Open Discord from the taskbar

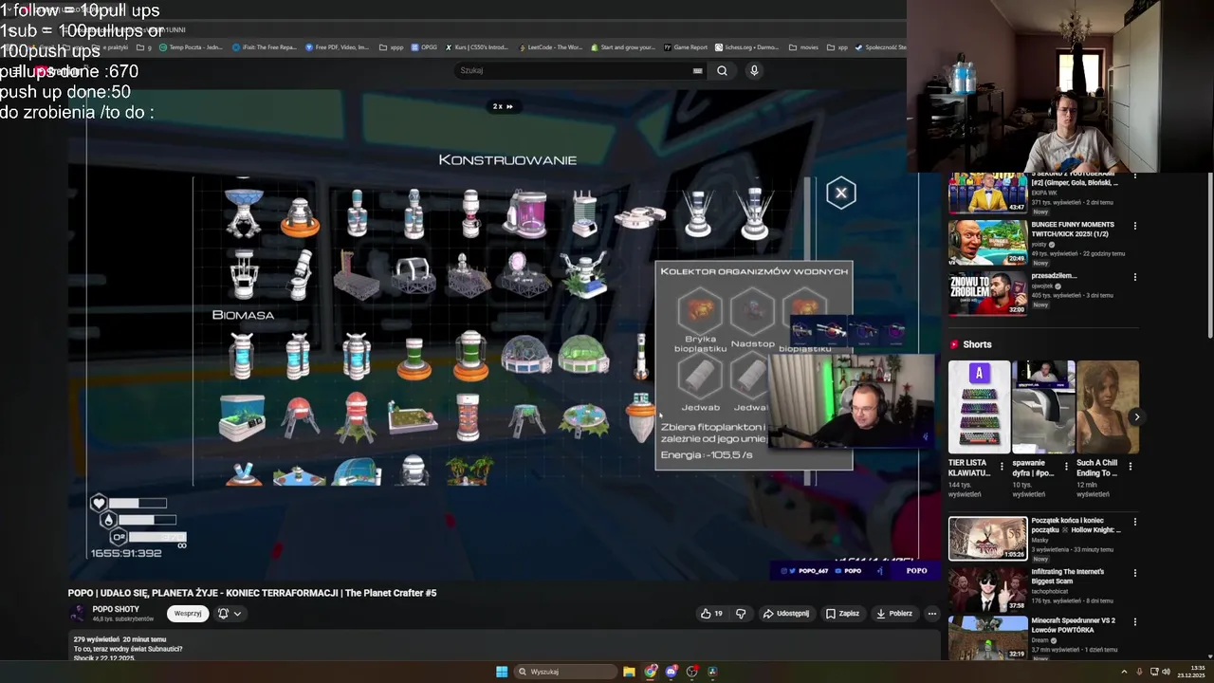click(x=671, y=672)
